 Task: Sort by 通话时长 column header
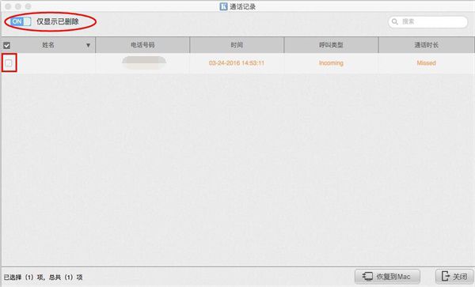(x=427, y=45)
